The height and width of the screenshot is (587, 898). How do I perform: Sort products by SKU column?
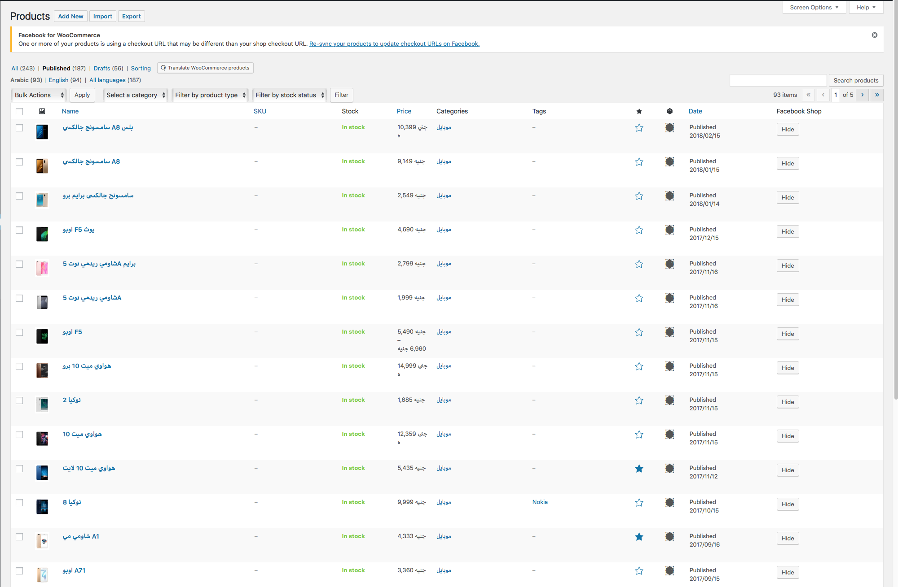260,111
